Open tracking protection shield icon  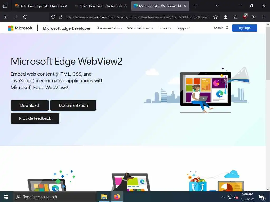click(53, 17)
